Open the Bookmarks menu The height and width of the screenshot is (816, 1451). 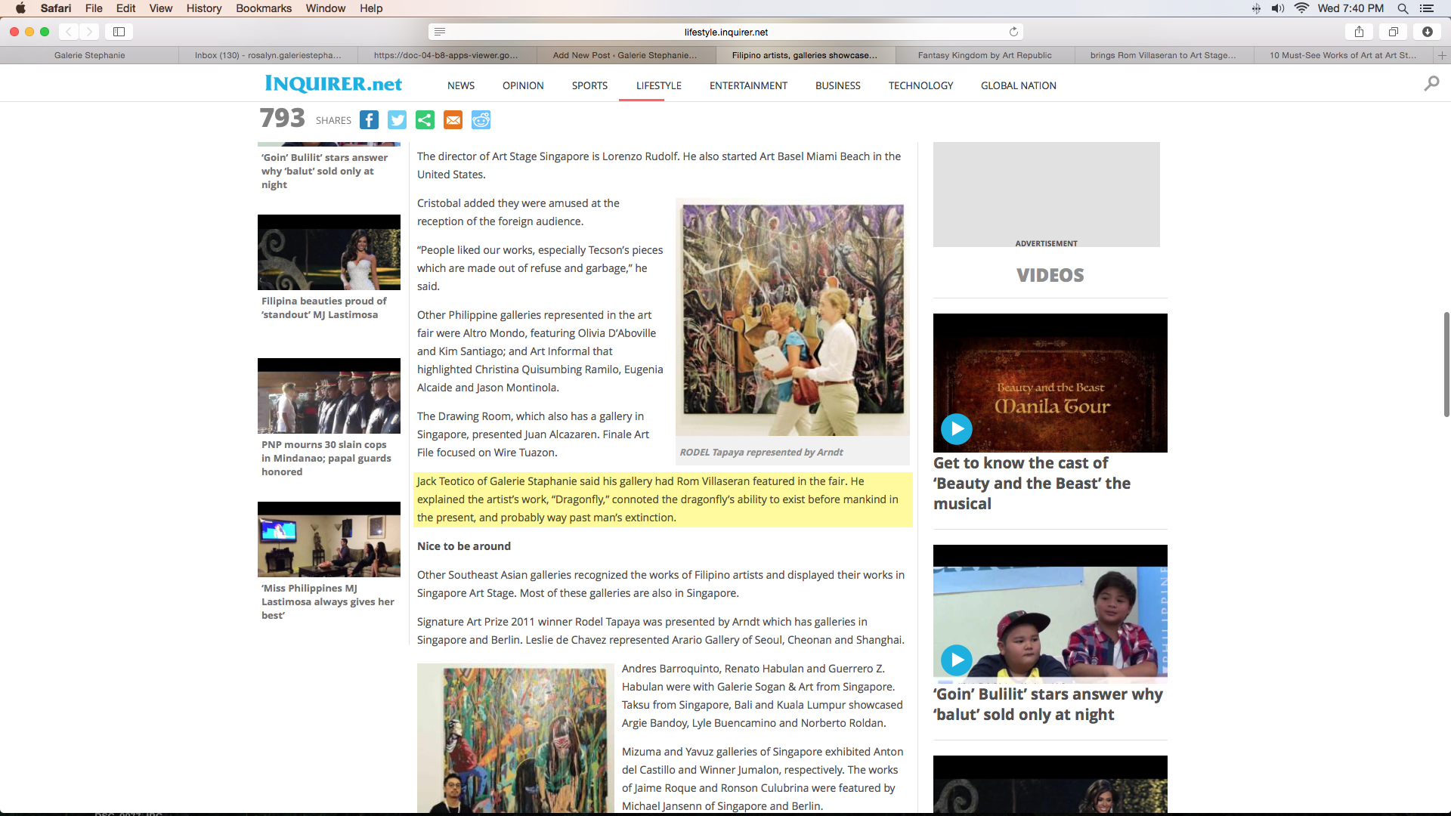click(x=263, y=8)
